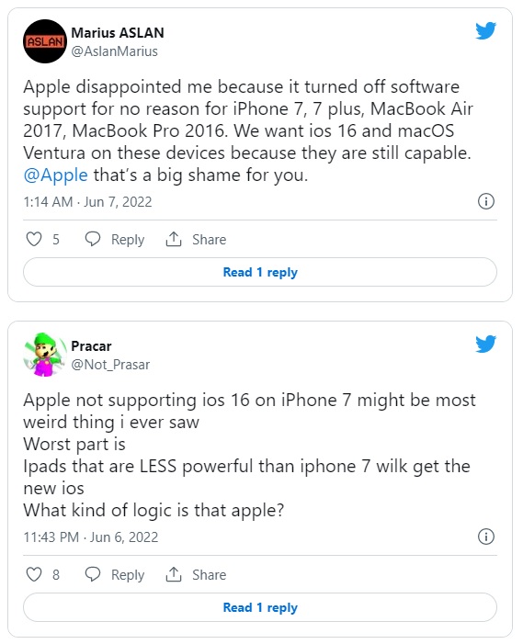Click the Twitter bird icon on Pracar's tweet
The height and width of the screenshot is (644, 523).
[485, 345]
